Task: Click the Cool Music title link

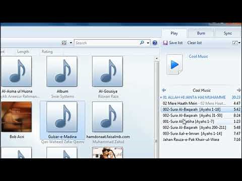Action: coord(198,56)
